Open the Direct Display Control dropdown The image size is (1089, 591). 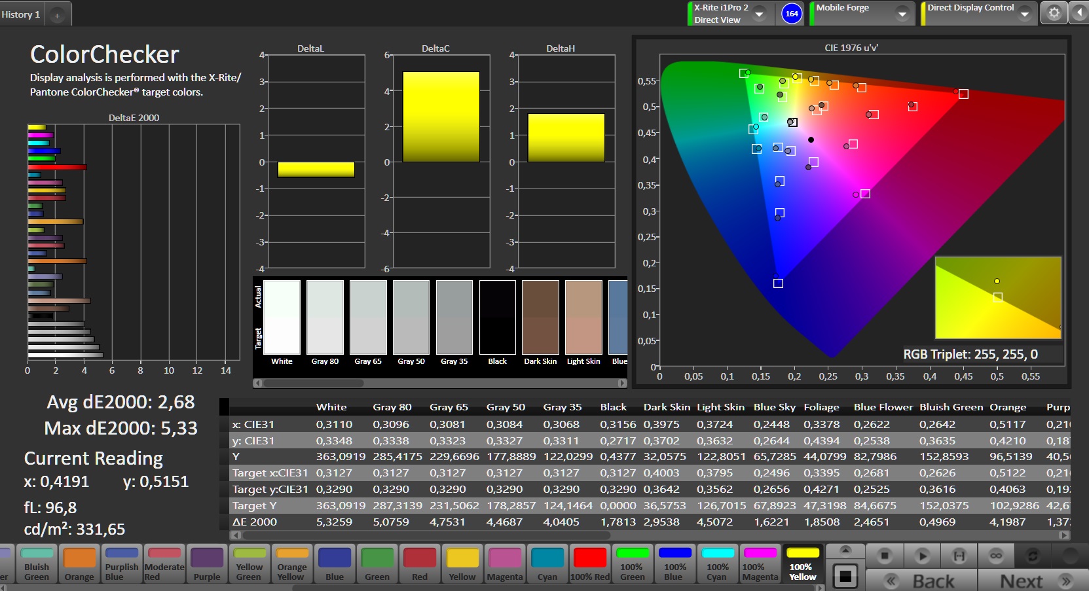click(1024, 13)
